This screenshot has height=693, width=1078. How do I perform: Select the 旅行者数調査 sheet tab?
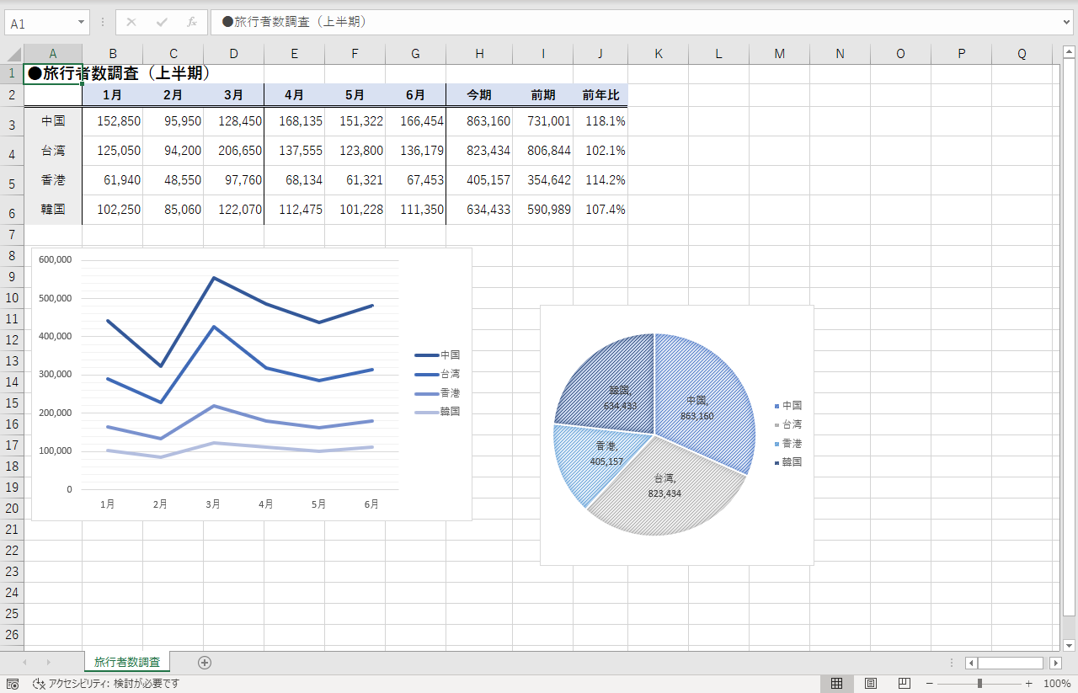[127, 663]
